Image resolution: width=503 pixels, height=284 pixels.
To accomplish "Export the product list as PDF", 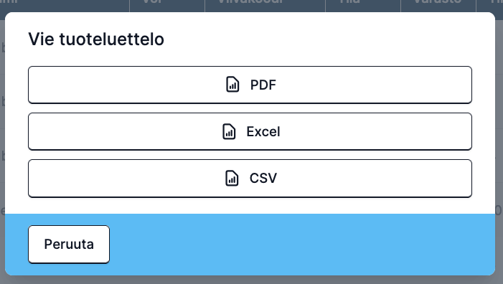I will point(250,85).
